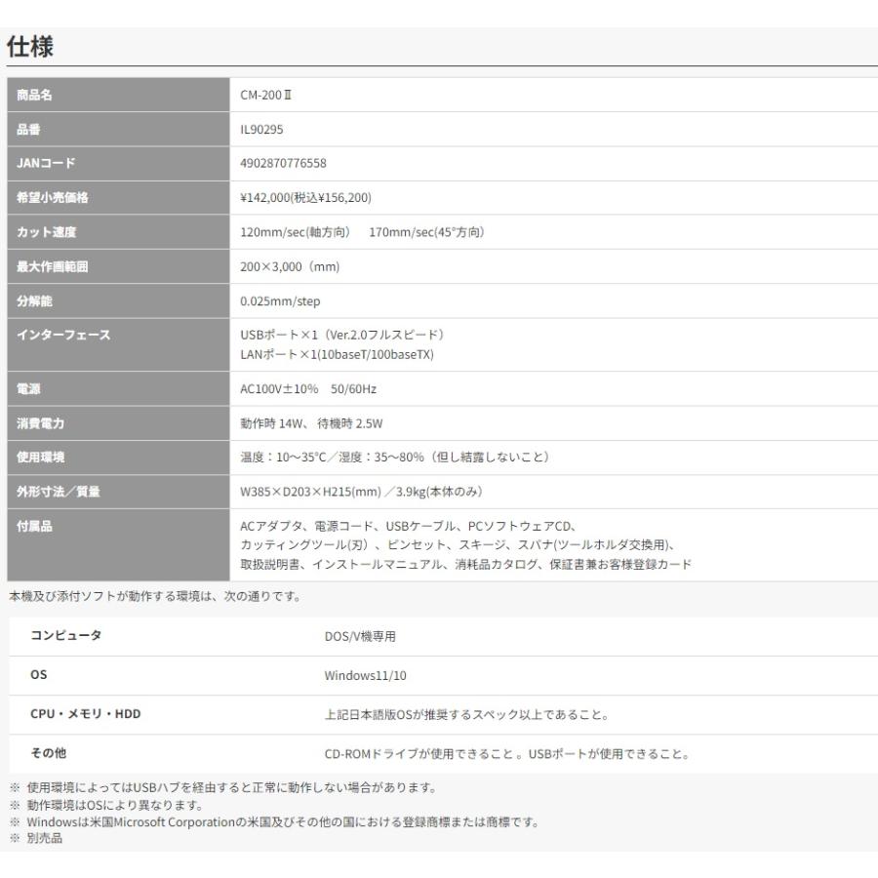Select the 上記日本語版OS requirement text
Image resolution: width=878 pixels, height=878 pixels.
pos(467,715)
